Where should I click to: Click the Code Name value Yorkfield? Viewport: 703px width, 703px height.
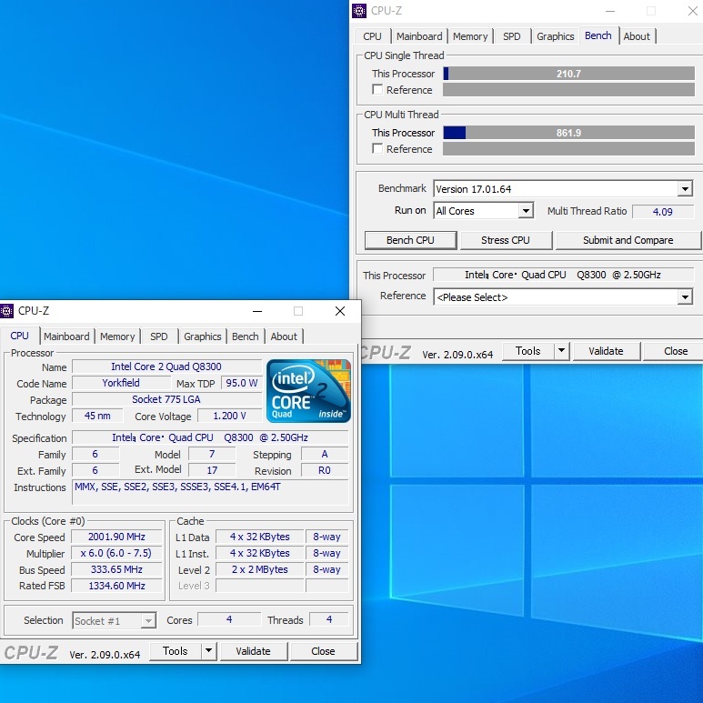coord(121,383)
